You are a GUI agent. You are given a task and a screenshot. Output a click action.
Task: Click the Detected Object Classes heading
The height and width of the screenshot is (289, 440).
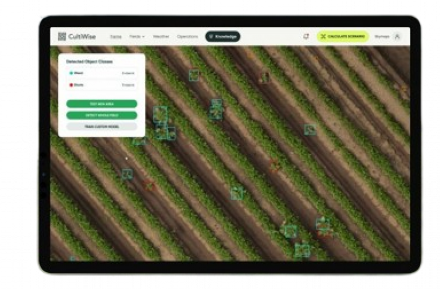pyautogui.click(x=89, y=61)
